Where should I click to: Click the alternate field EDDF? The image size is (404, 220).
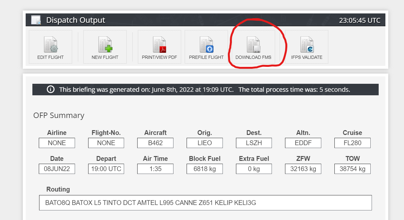pyautogui.click(x=303, y=143)
